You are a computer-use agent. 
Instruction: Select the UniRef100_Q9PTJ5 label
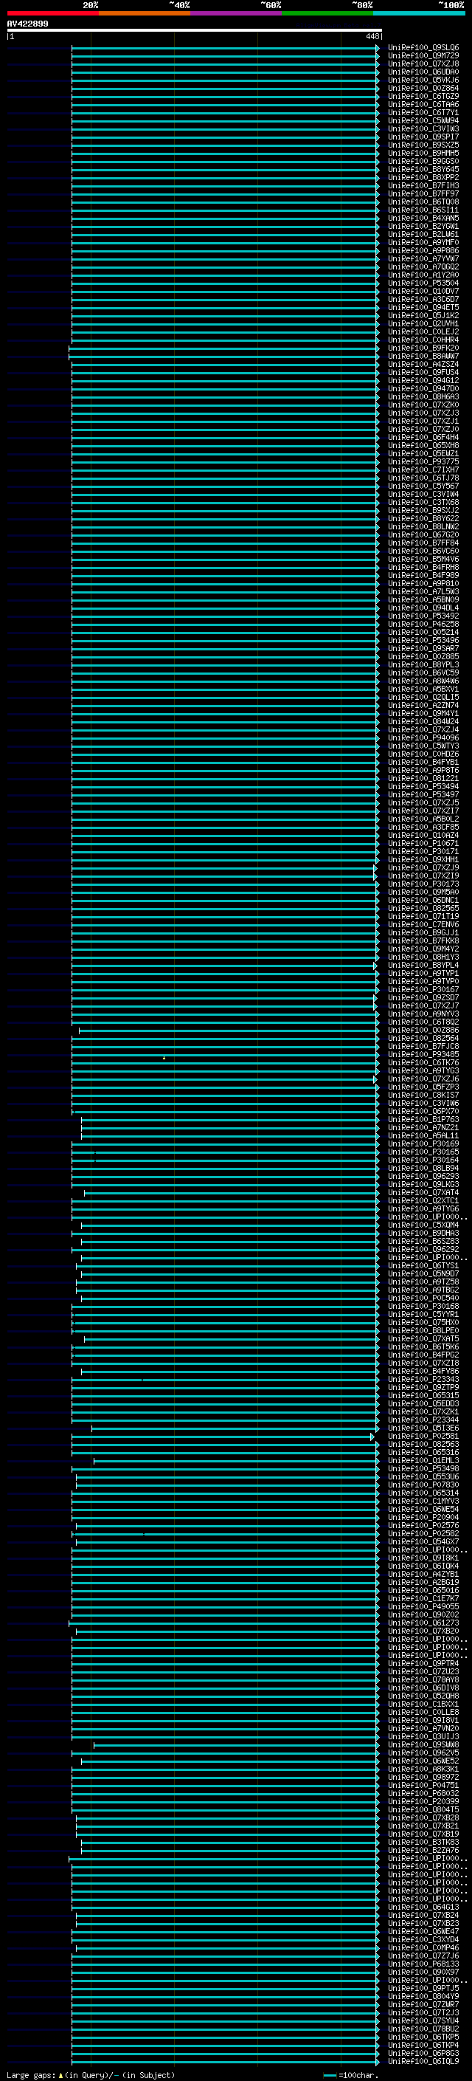pyautogui.click(x=423, y=1987)
